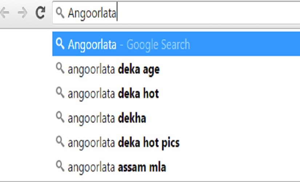Click magnifier icon next to assam mla
300x182 pixels.
click(60, 166)
